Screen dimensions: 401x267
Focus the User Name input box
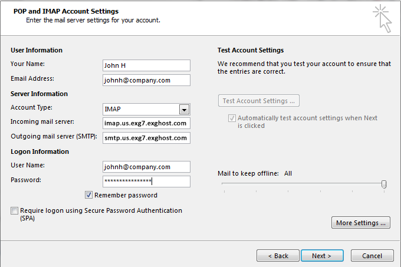coord(146,167)
